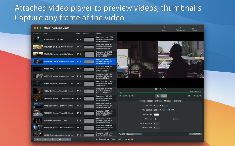Click the blue info icon in bottom bar
The width and height of the screenshot is (235, 146).
click(x=67, y=140)
